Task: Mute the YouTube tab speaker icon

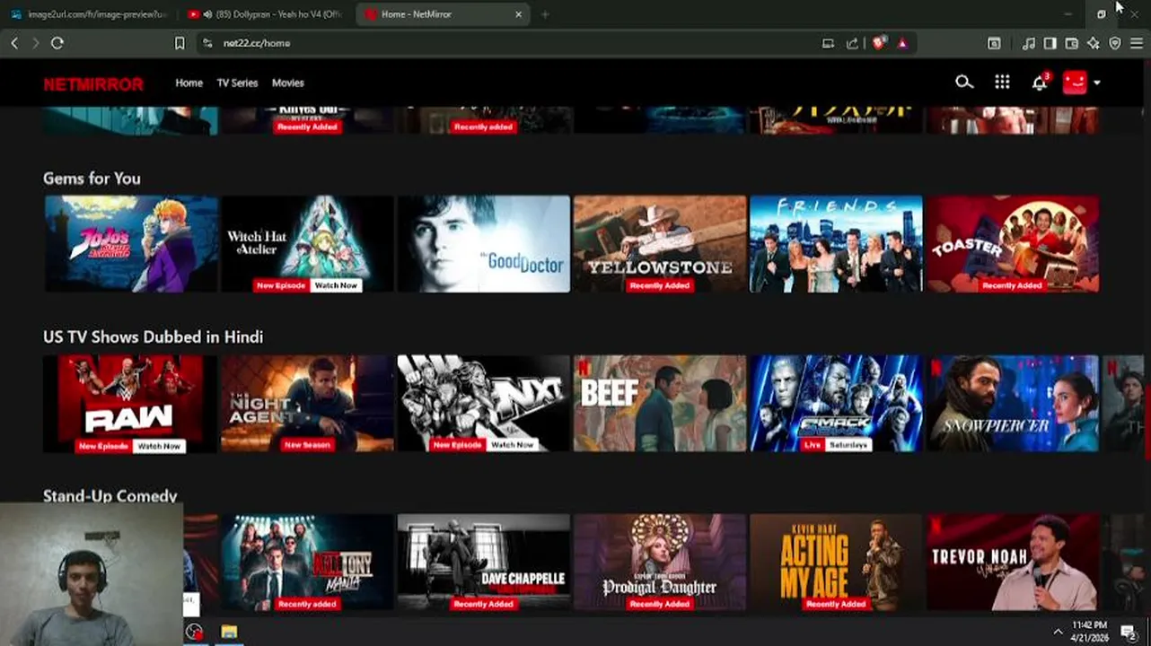Action: (x=207, y=14)
